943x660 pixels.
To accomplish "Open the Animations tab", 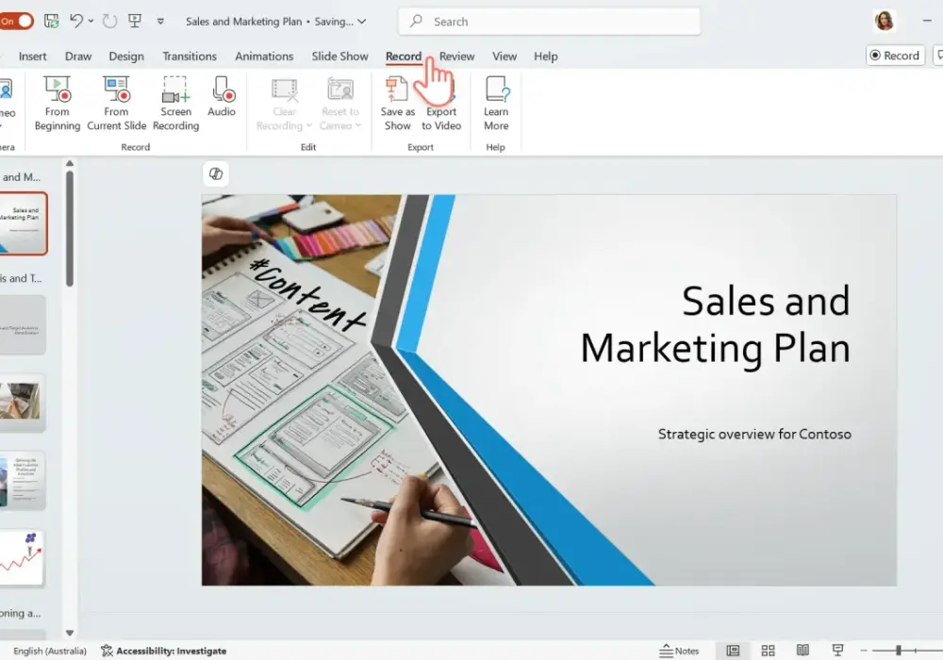I will tap(264, 56).
